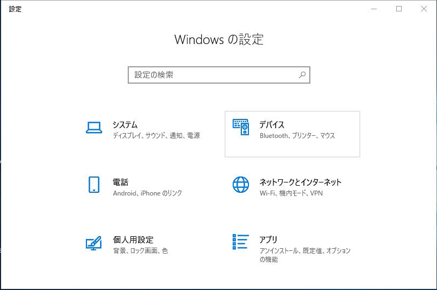Open the アプリ settings category
This screenshot has height=290, width=437.
click(x=269, y=239)
